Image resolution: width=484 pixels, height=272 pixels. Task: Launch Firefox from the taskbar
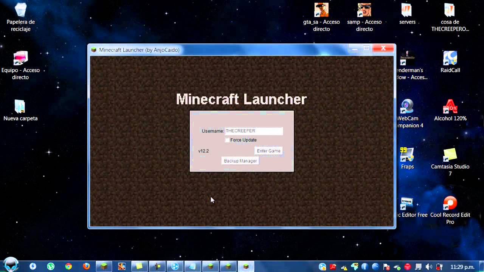click(86, 266)
